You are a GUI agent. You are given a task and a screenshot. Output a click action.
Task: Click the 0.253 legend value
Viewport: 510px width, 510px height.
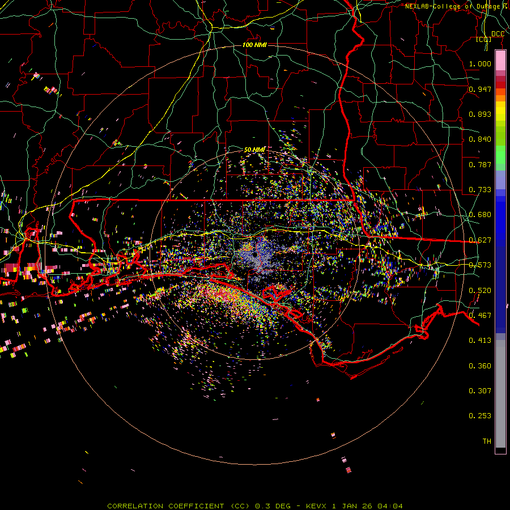[480, 416]
